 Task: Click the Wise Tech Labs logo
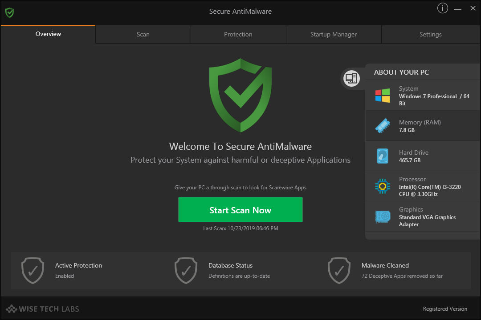point(43,309)
